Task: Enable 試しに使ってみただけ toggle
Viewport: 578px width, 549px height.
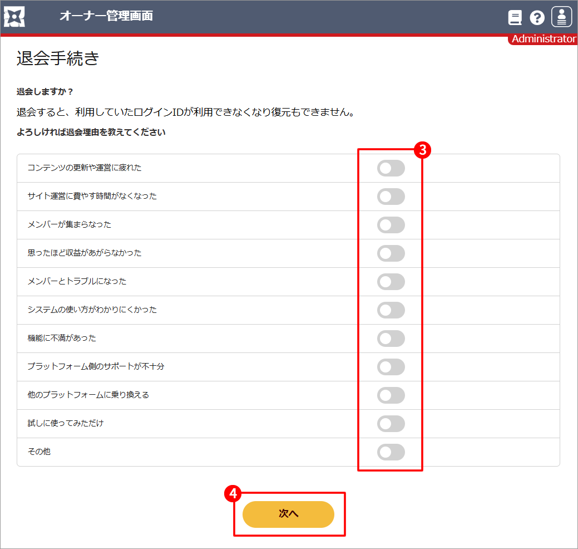Action: 391,424
